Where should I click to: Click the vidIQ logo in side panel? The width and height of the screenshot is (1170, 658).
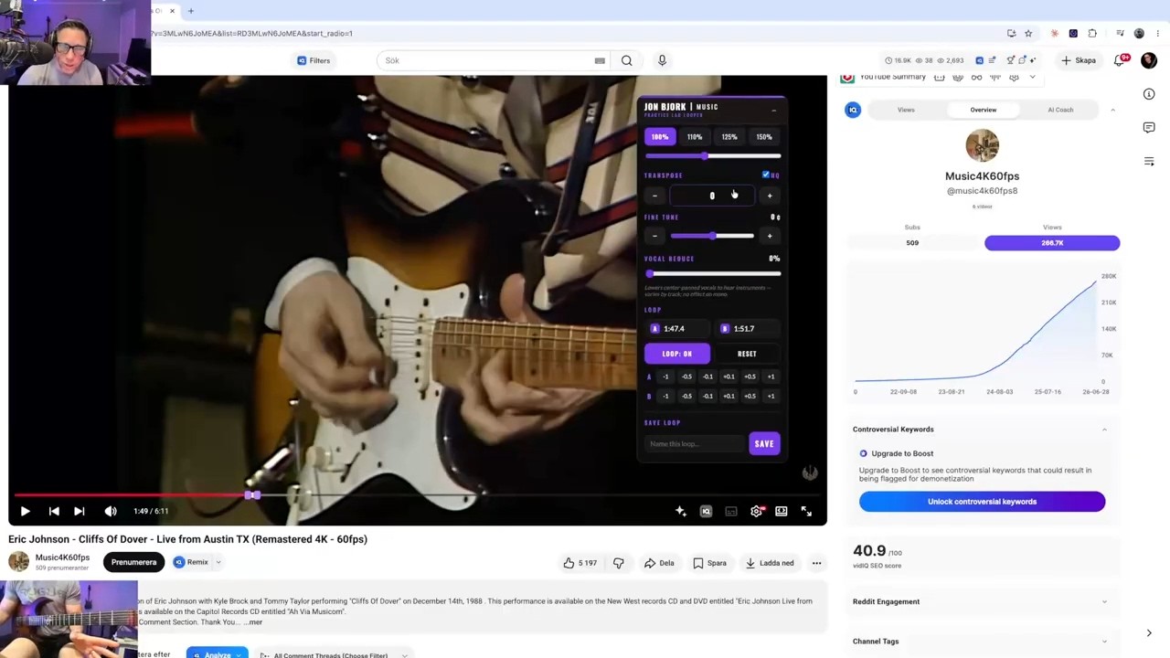(x=853, y=110)
